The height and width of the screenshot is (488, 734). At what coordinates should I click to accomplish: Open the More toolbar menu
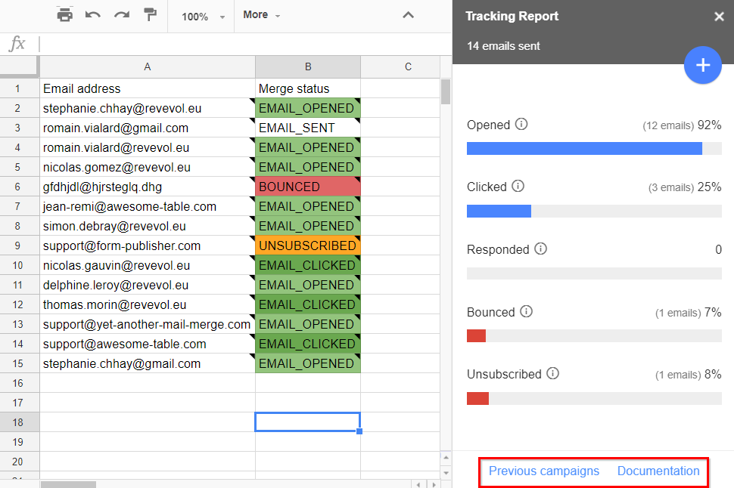tap(261, 15)
